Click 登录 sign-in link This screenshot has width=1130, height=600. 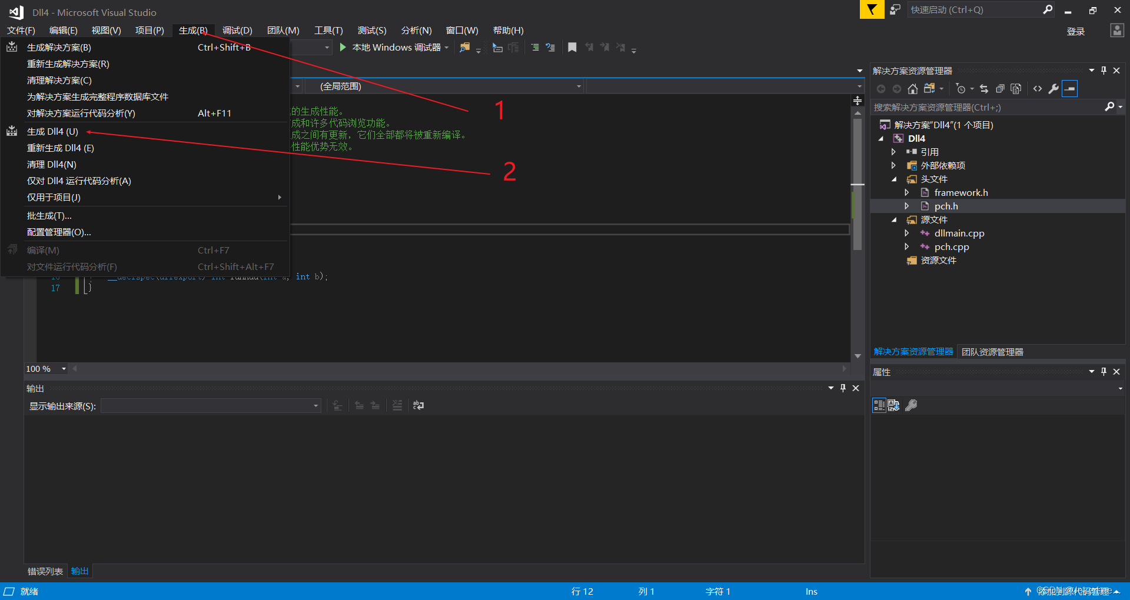pyautogui.click(x=1076, y=31)
